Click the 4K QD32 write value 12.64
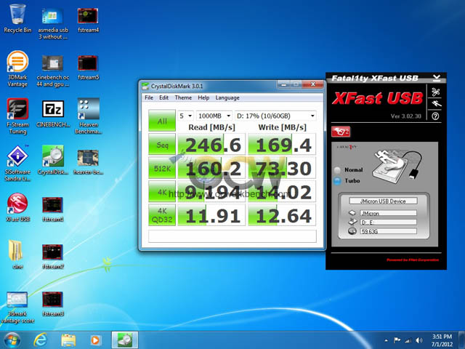Image resolution: width=465 pixels, height=349 pixels. [282, 215]
